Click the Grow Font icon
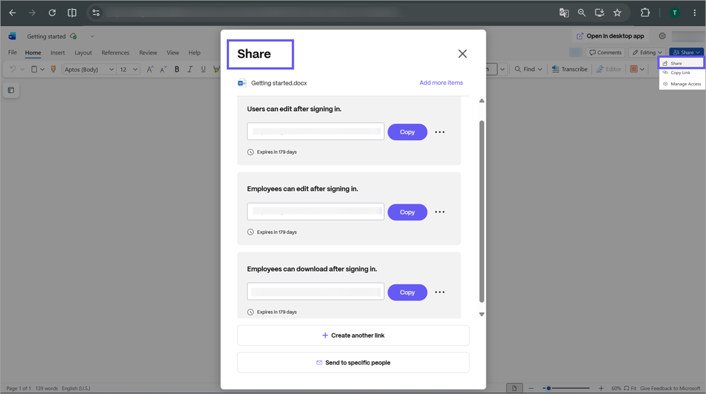Image resolution: width=706 pixels, height=394 pixels. coord(150,69)
